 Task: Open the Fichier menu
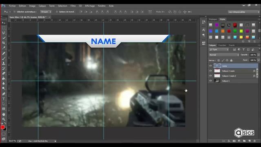click(12, 6)
